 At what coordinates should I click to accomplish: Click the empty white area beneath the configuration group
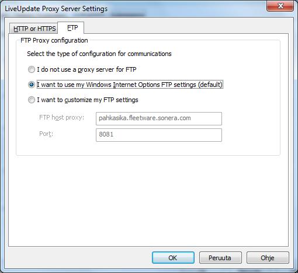point(148,200)
